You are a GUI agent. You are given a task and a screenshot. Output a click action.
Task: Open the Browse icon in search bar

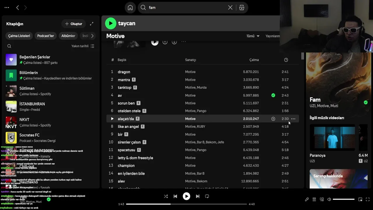coord(242,8)
